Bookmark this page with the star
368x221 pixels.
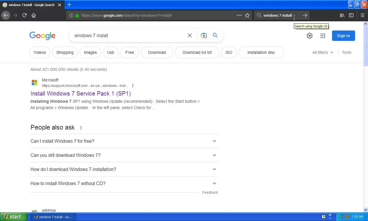pos(247,15)
